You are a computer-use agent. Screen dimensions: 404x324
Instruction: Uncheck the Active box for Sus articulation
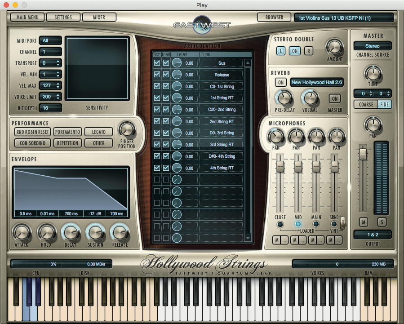click(x=157, y=63)
